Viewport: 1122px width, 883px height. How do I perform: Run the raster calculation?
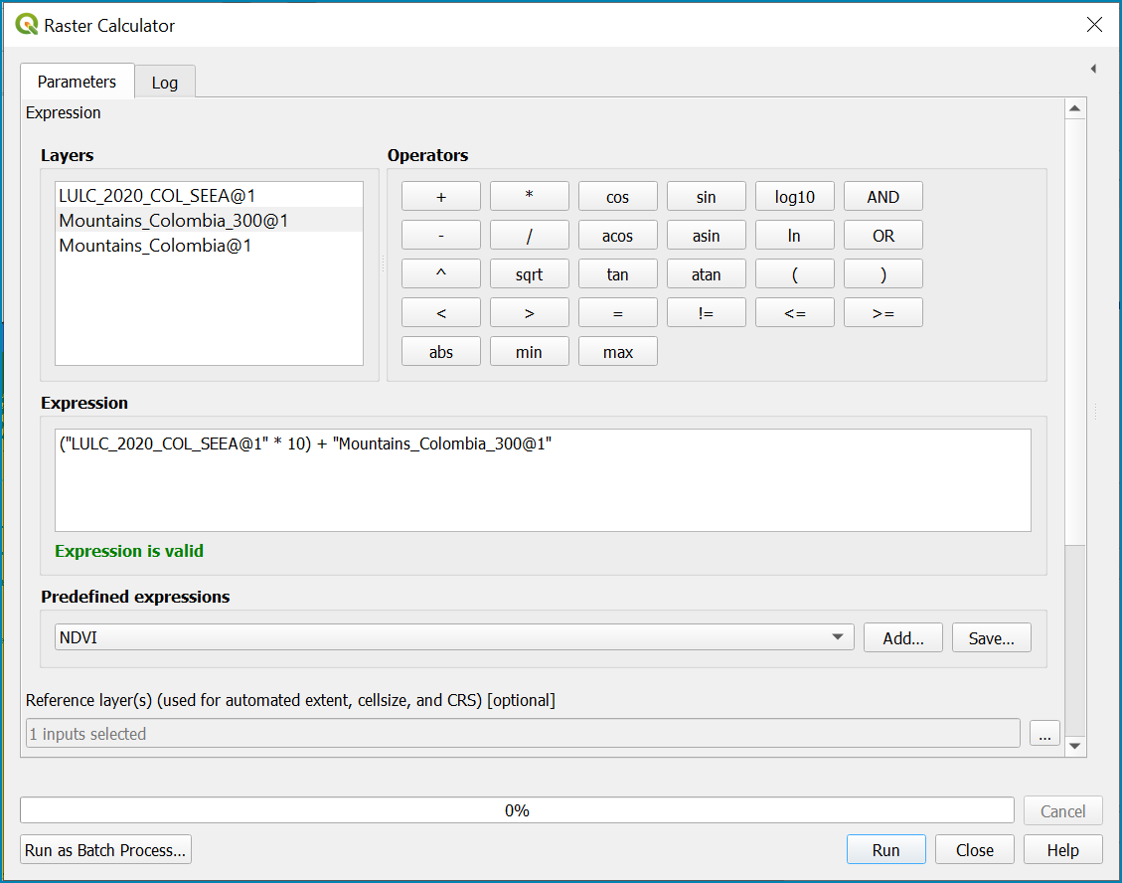(x=885, y=849)
